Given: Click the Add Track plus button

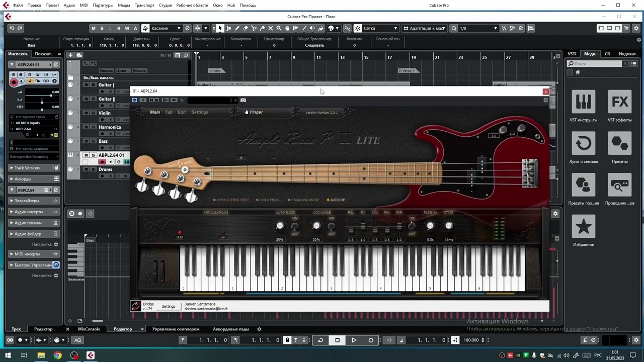Looking at the screenshot, I should 71,55.
